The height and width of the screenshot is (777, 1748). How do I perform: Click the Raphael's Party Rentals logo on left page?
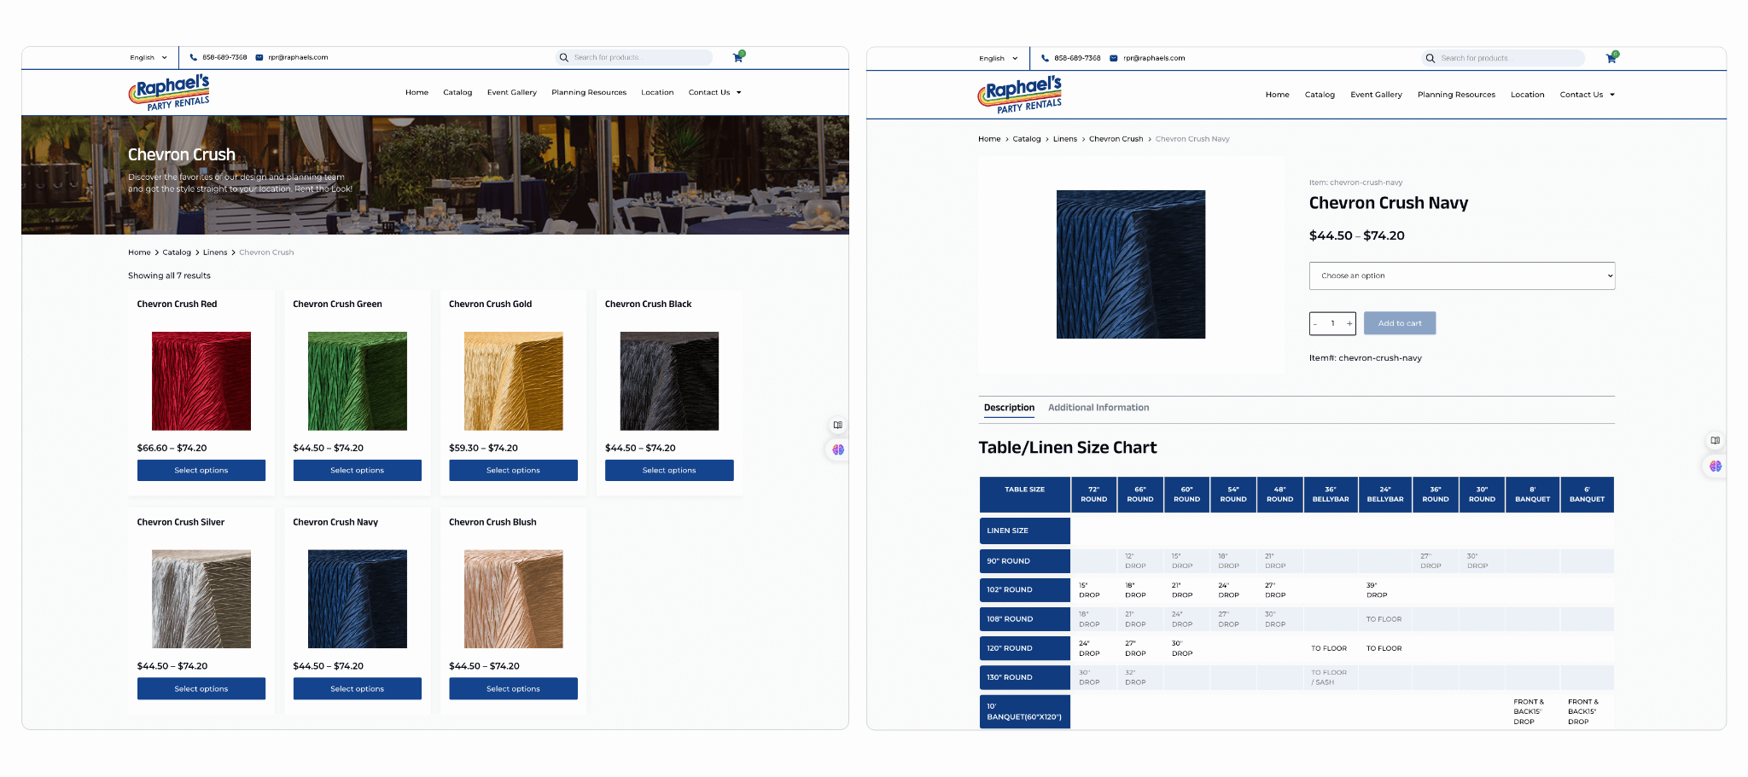coord(170,92)
